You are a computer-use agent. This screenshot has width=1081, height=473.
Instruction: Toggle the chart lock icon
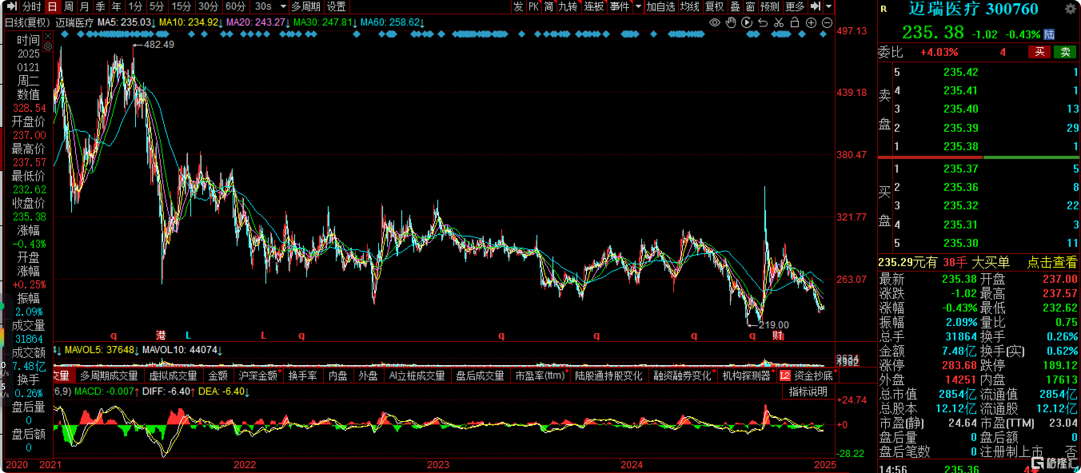point(794,23)
